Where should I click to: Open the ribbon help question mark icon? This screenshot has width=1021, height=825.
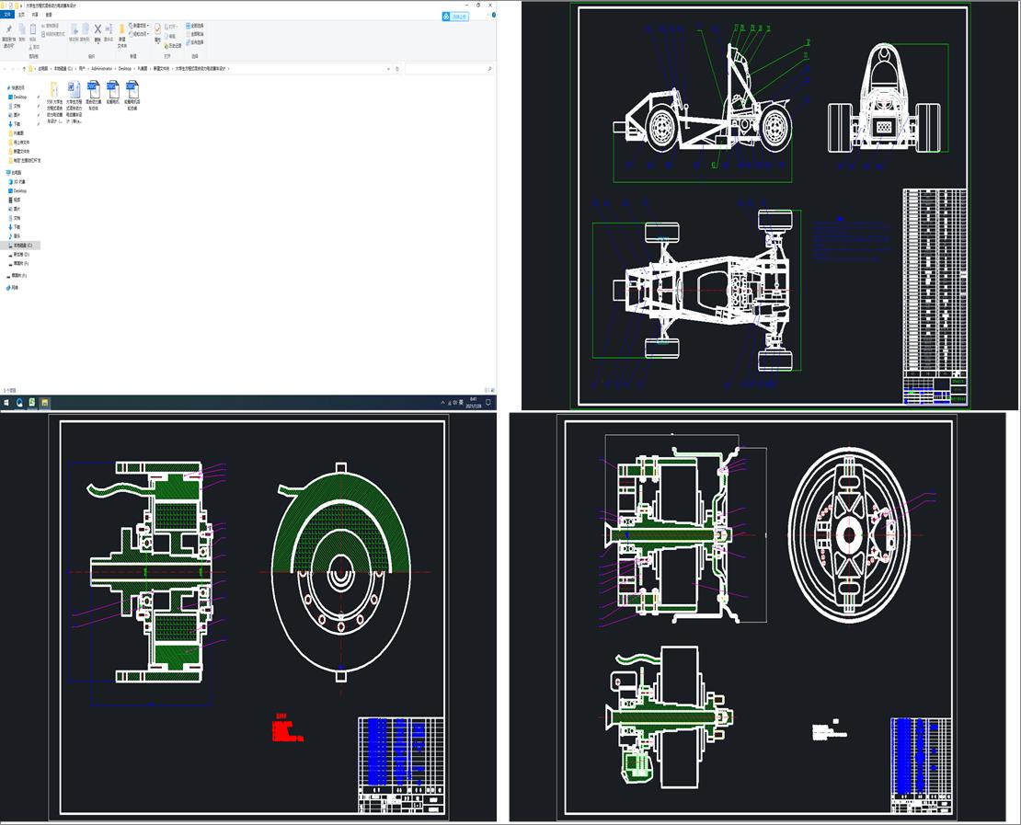(x=494, y=15)
